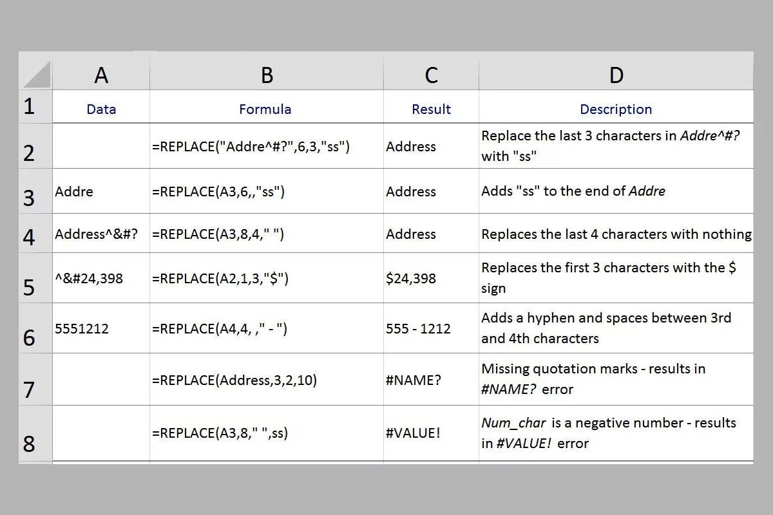Click formula =REPLACE(A3,6,,"ss") cell
This screenshot has height=515, width=773.
(267, 191)
